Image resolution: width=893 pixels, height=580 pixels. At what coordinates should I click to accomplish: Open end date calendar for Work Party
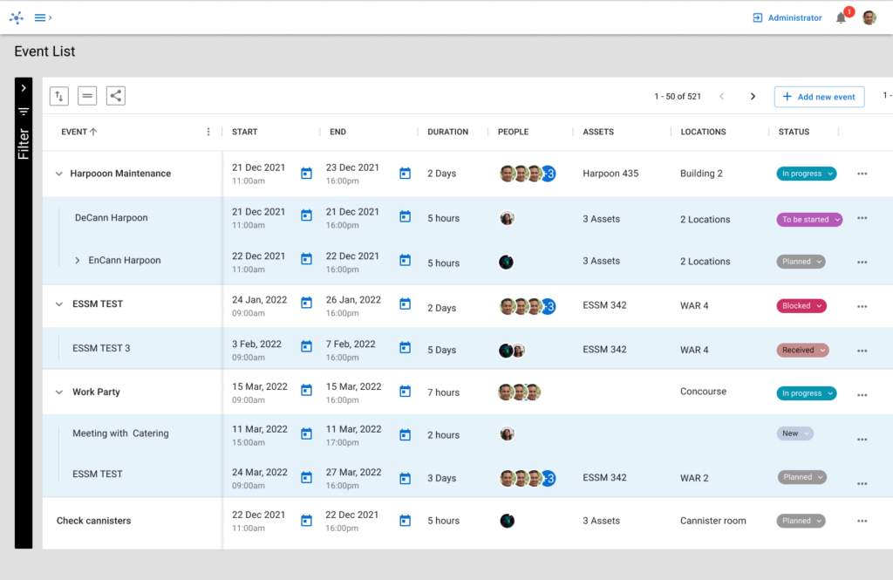pyautogui.click(x=405, y=392)
